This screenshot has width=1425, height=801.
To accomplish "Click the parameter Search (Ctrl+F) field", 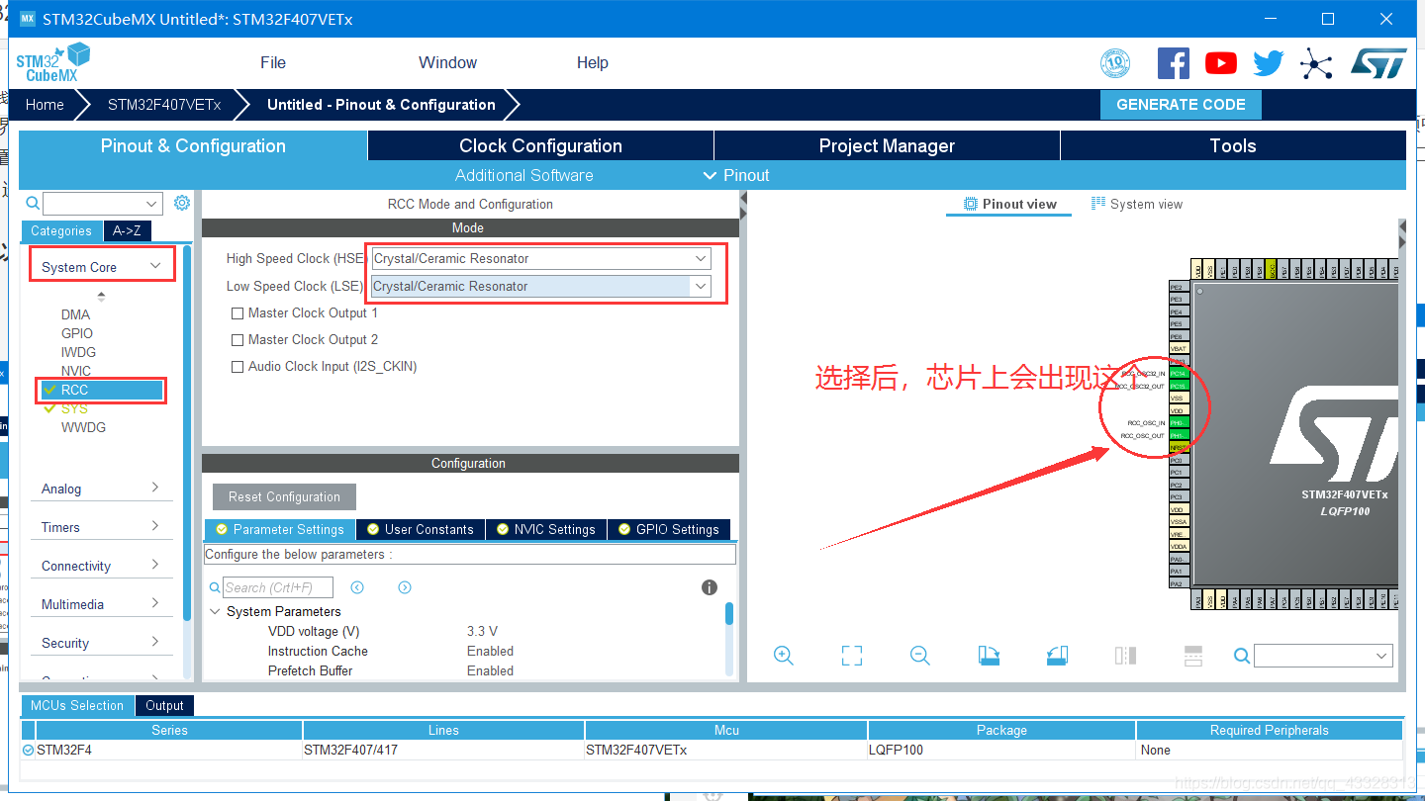I will 278,587.
